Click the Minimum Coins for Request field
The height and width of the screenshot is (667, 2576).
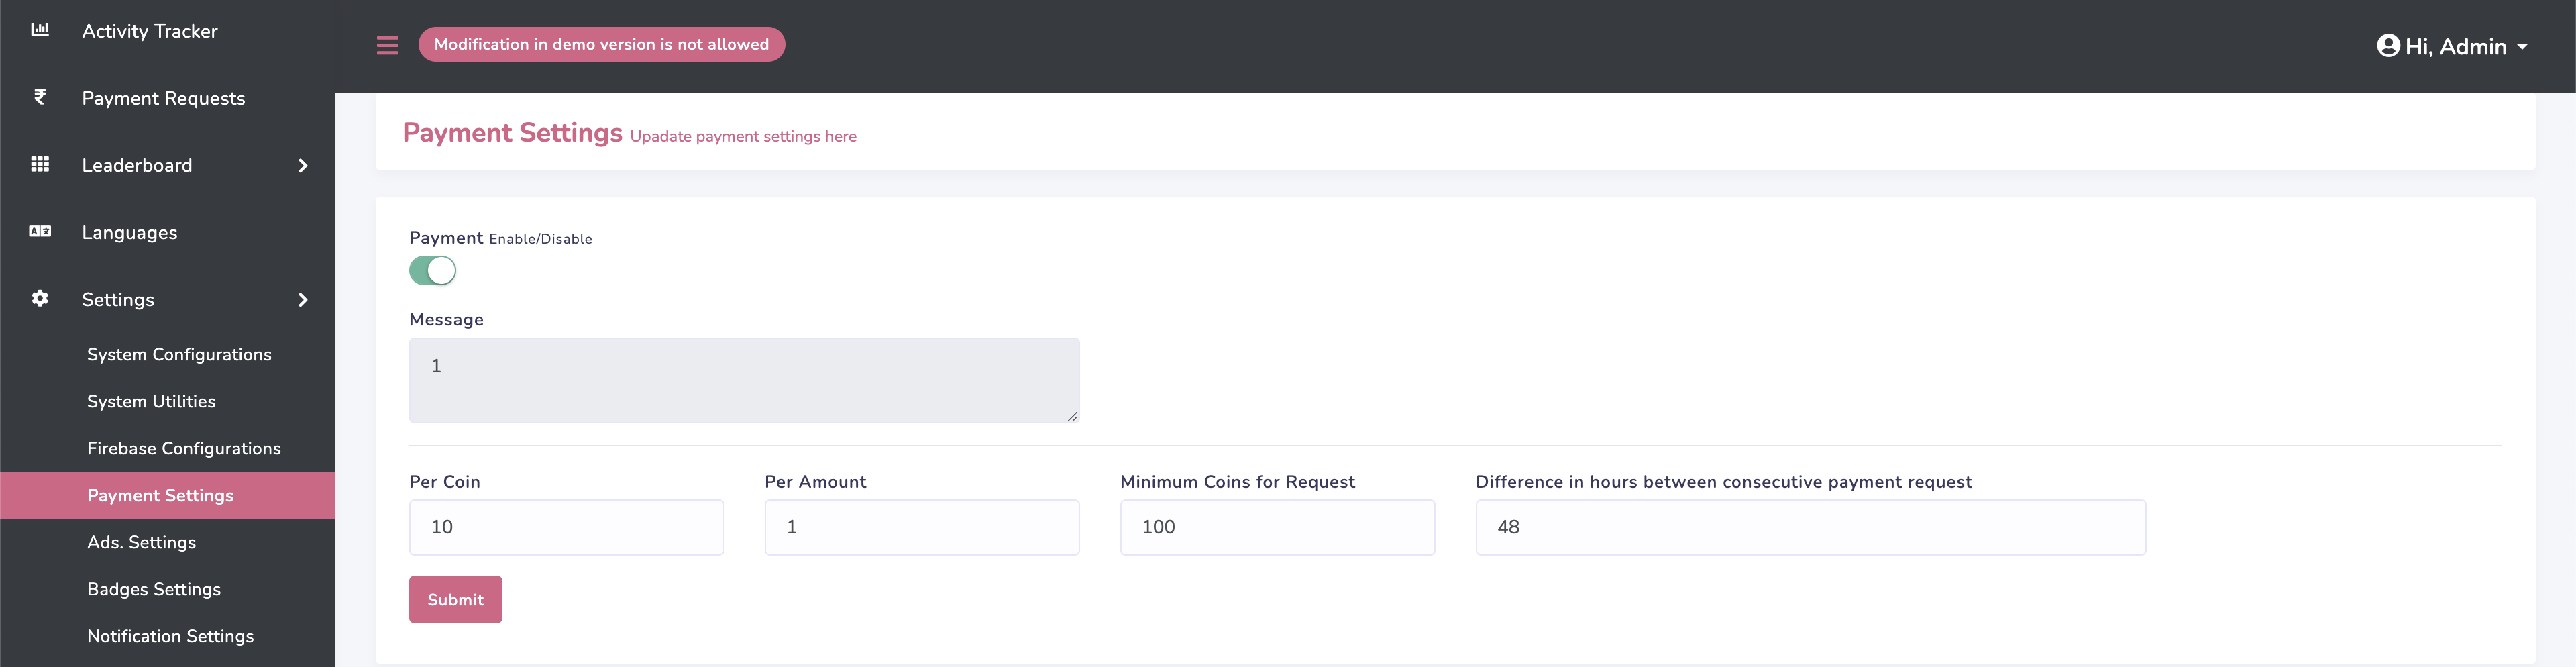point(1276,527)
